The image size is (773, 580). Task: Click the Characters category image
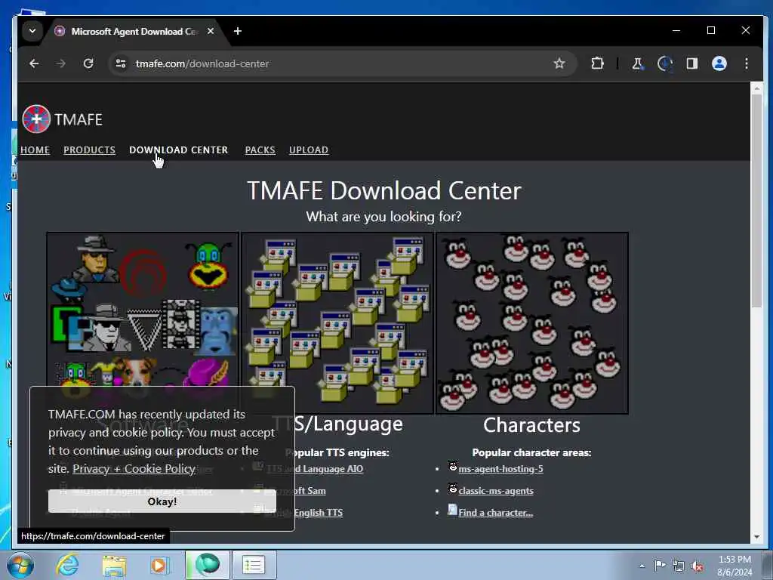[x=532, y=322]
